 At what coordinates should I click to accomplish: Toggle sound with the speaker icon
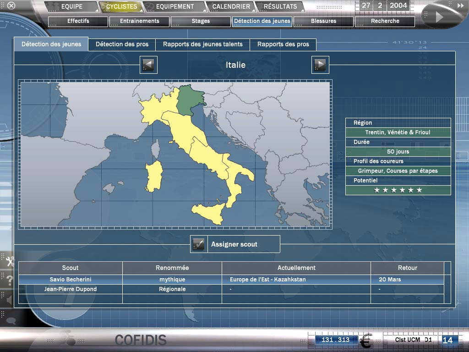click(9, 300)
